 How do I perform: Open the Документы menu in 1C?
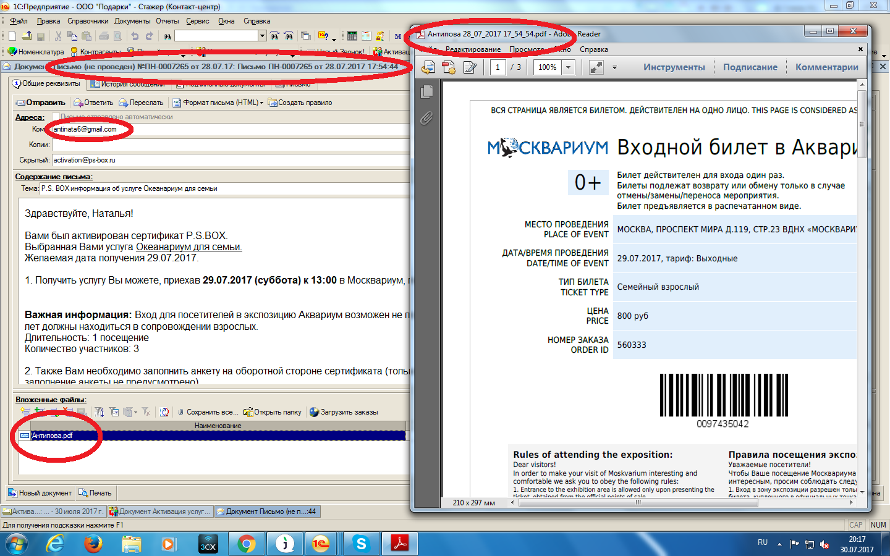(x=132, y=21)
